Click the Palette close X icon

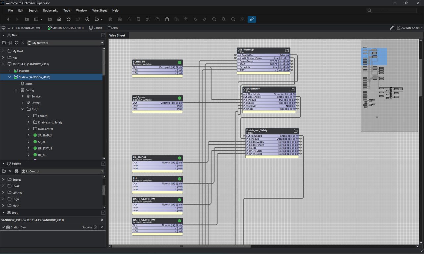[x=10, y=171]
